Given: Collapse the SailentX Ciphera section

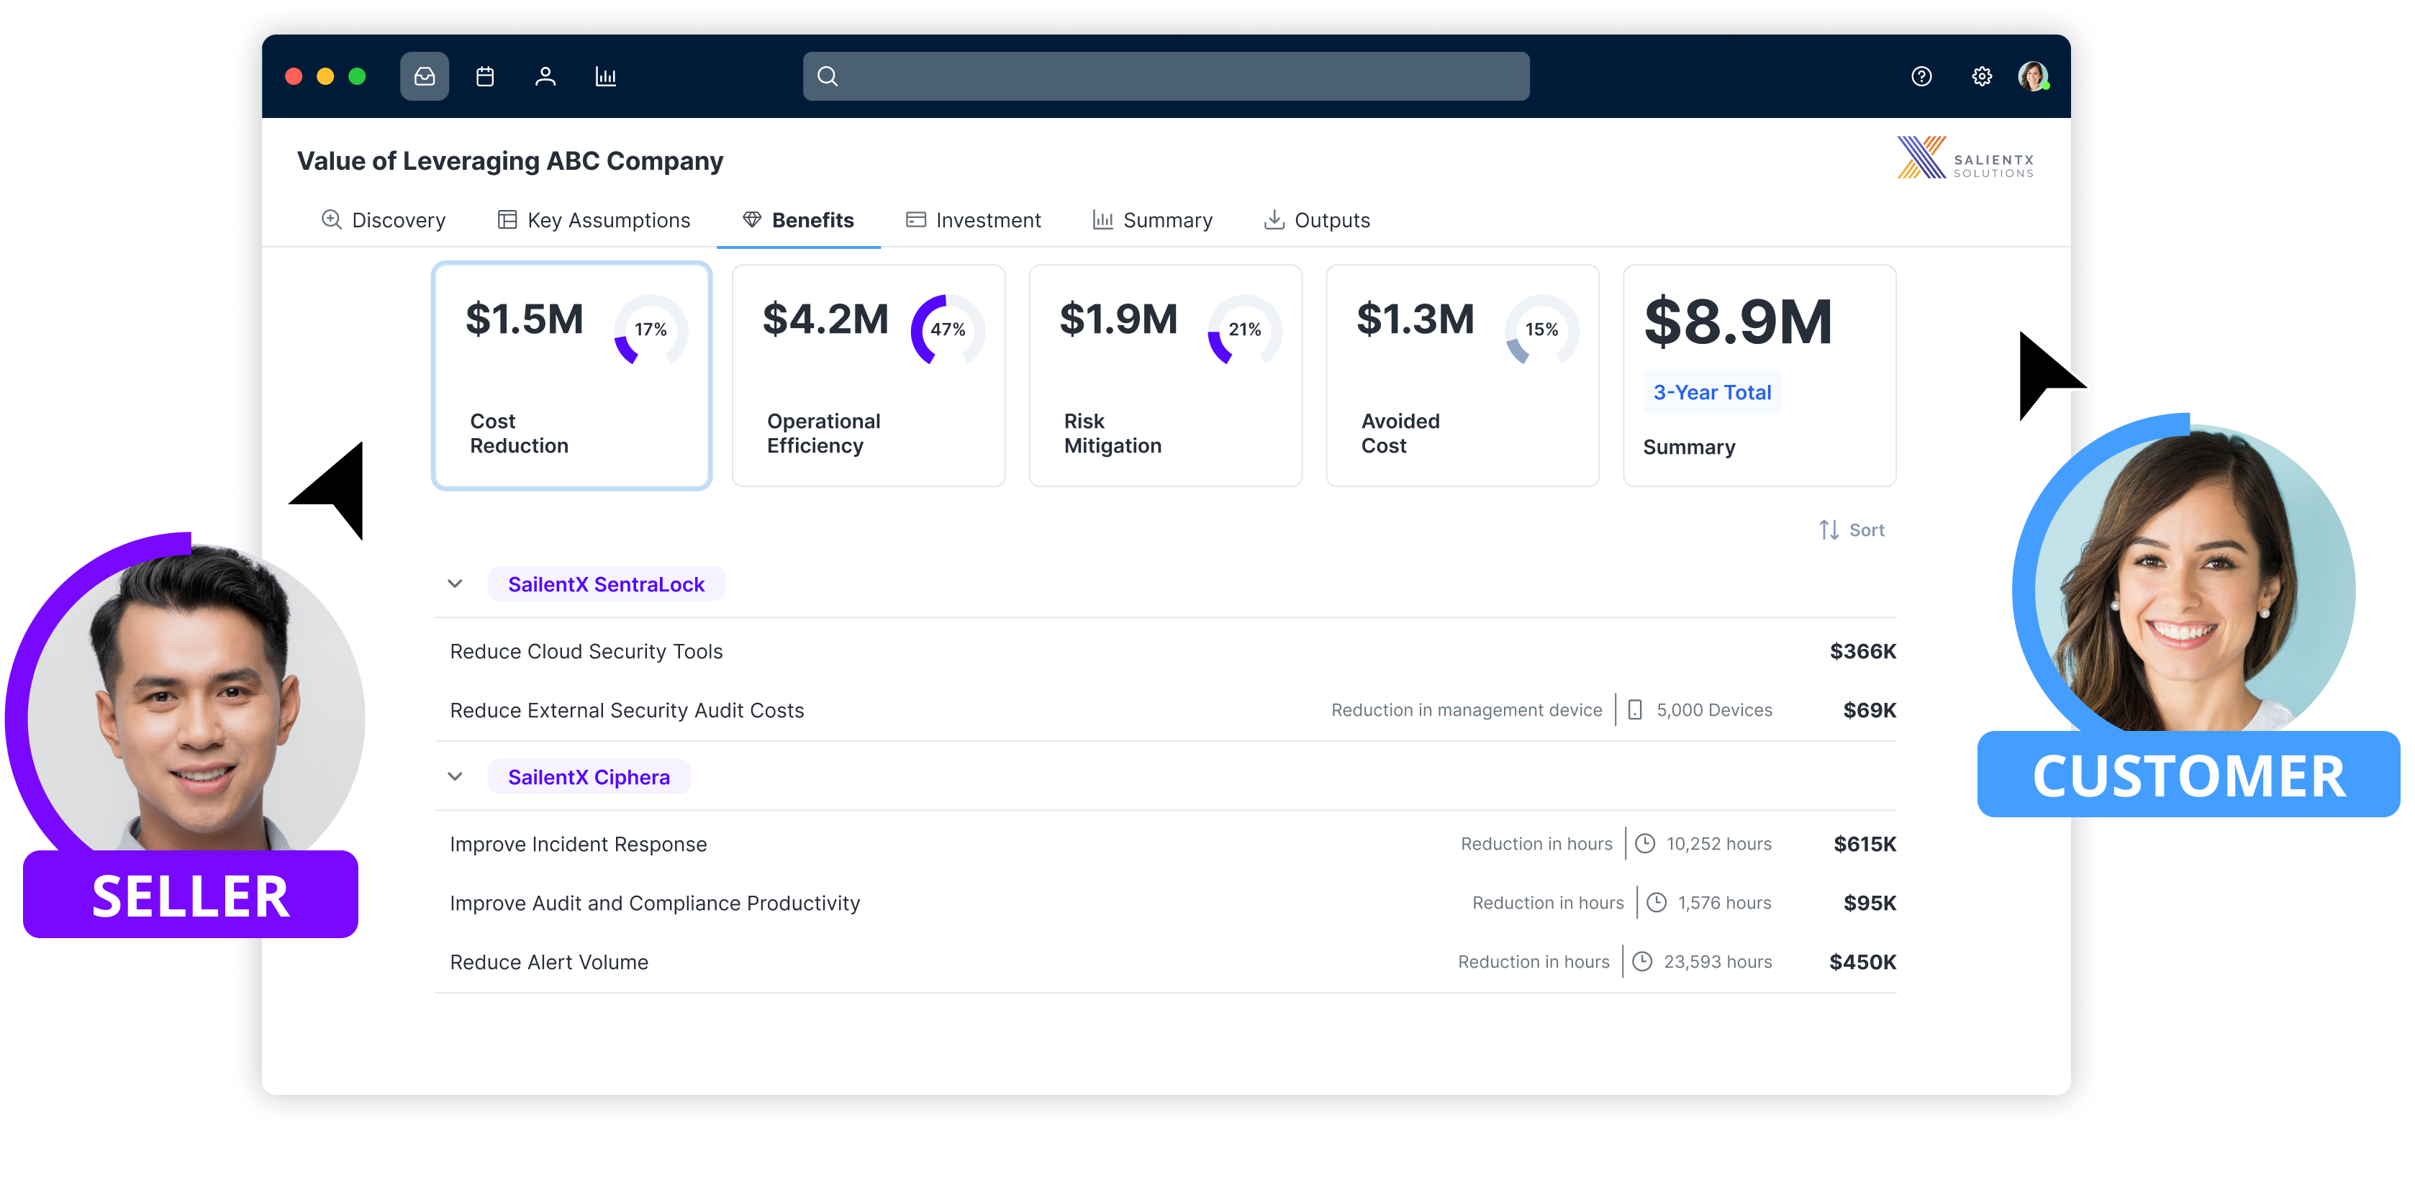Looking at the screenshot, I should pyautogui.click(x=456, y=777).
